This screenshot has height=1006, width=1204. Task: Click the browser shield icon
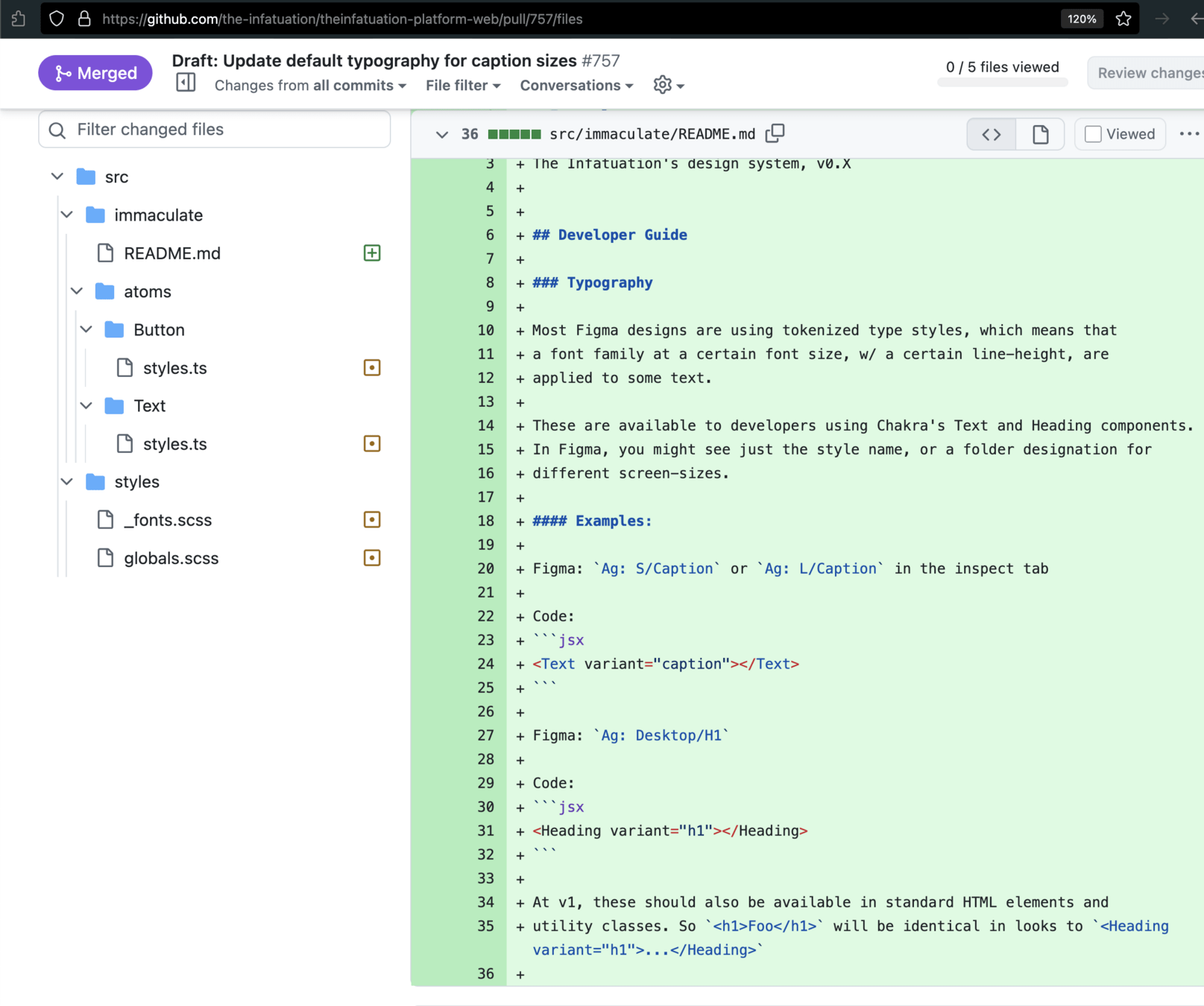tap(57, 19)
